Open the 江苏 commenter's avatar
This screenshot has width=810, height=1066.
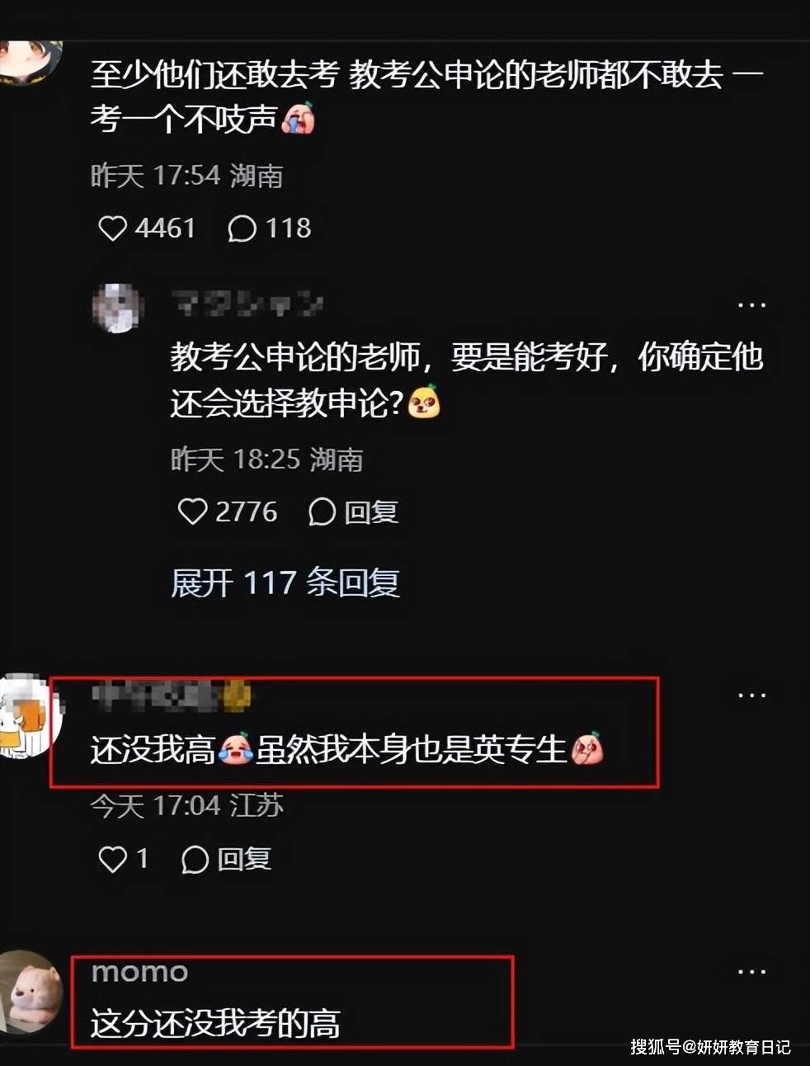coord(31,716)
